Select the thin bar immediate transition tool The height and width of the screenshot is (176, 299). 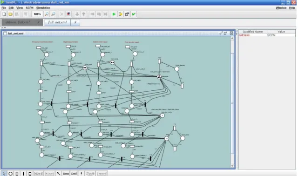23,174
